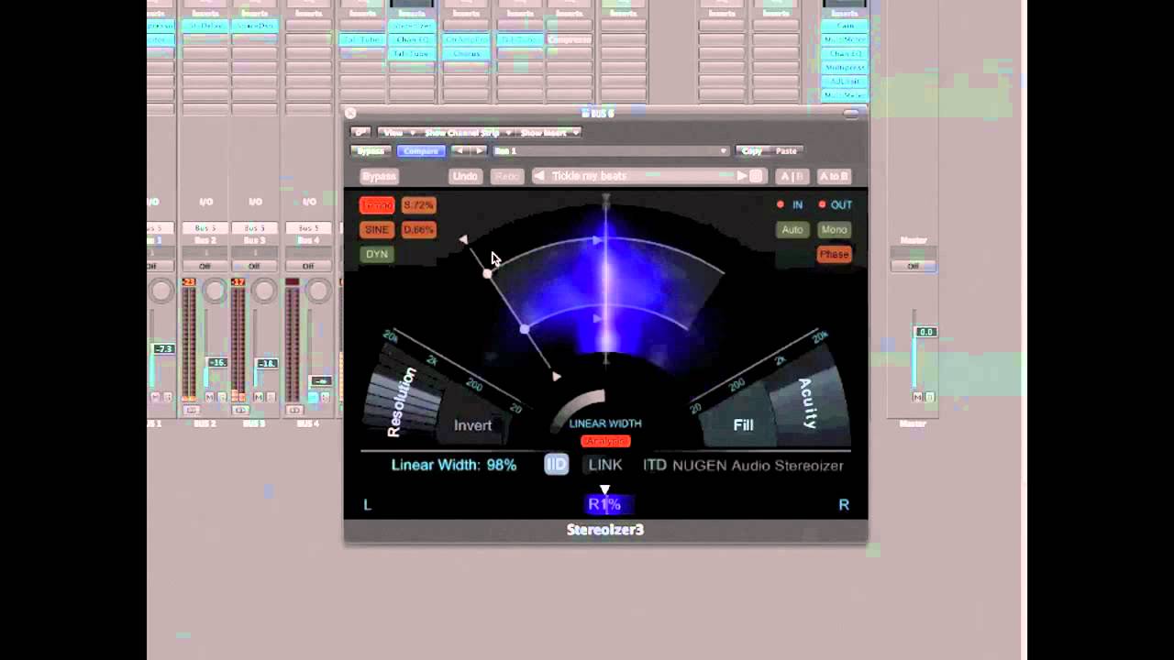
Task: Click the Paste button
Action: (786, 150)
